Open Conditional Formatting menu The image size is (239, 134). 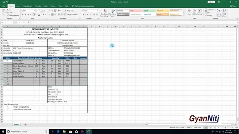(x=105, y=13)
